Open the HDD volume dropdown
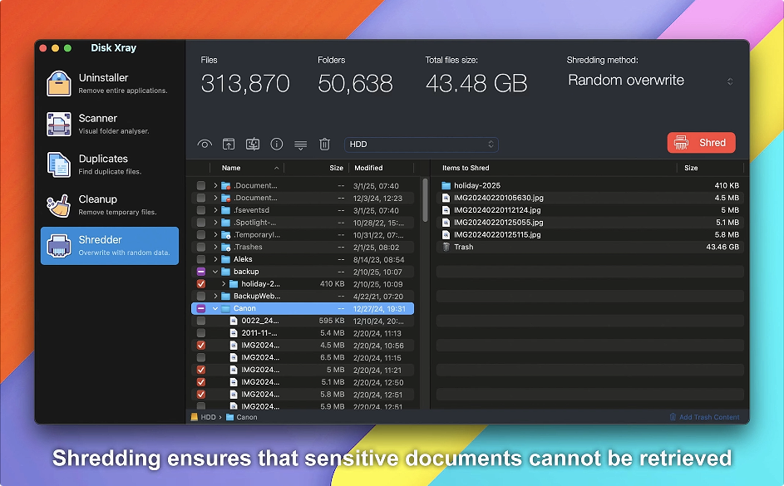 coord(421,145)
